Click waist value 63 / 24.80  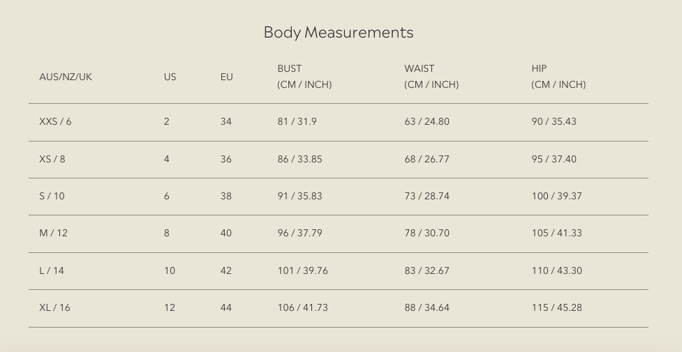[x=427, y=121]
